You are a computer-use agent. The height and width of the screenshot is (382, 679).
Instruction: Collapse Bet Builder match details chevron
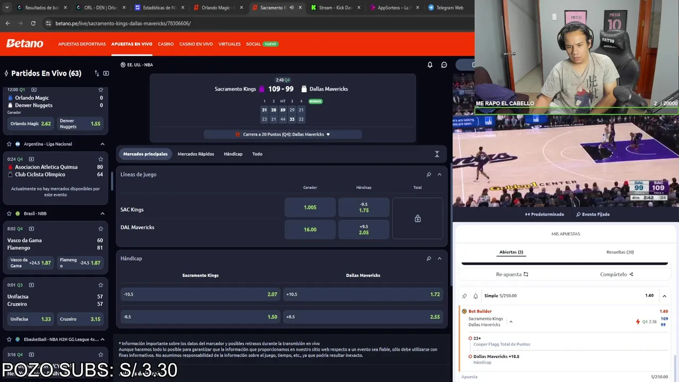[x=511, y=322]
